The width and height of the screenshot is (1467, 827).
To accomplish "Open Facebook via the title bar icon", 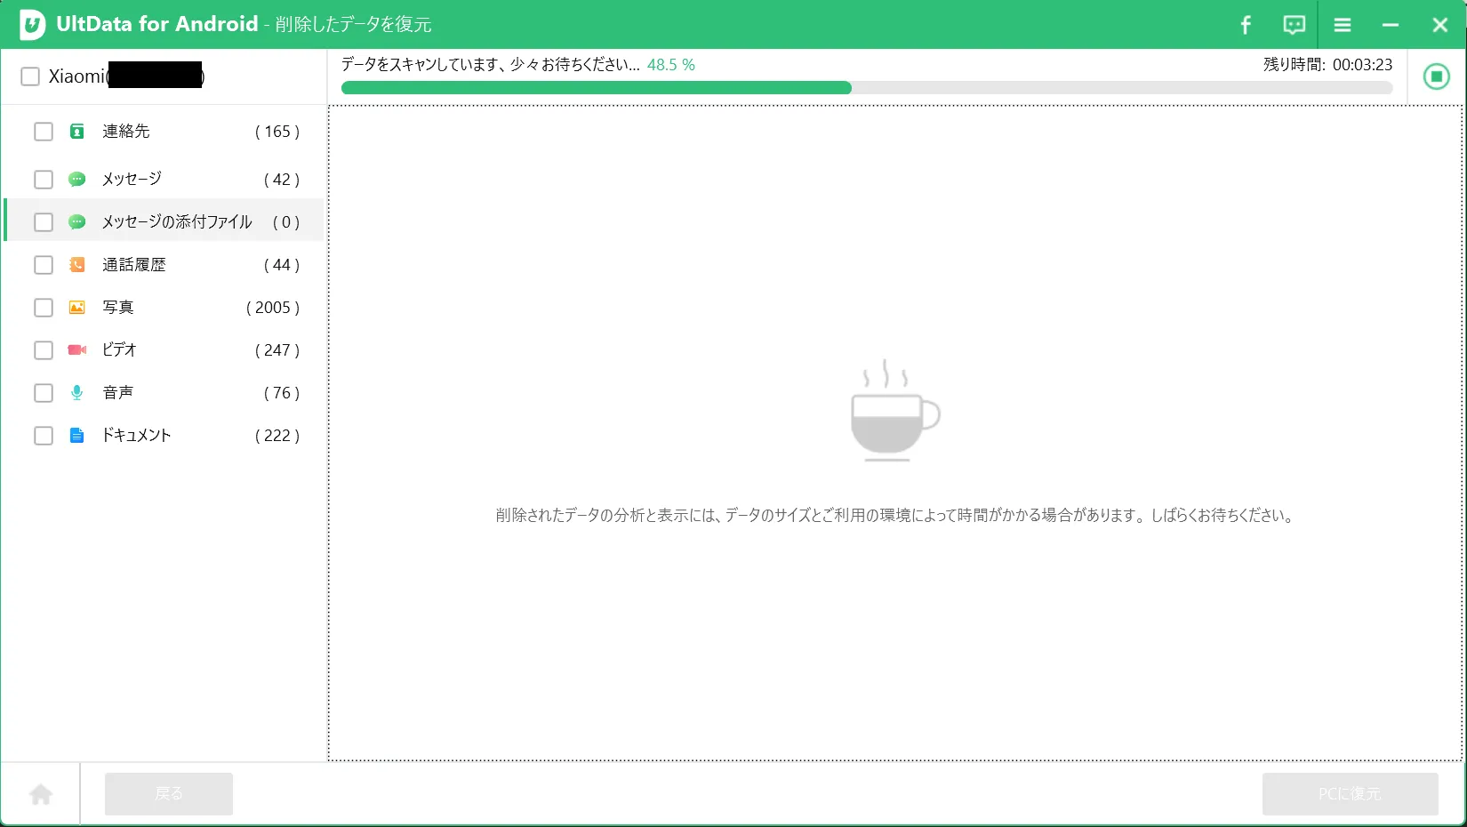I will click(1245, 24).
